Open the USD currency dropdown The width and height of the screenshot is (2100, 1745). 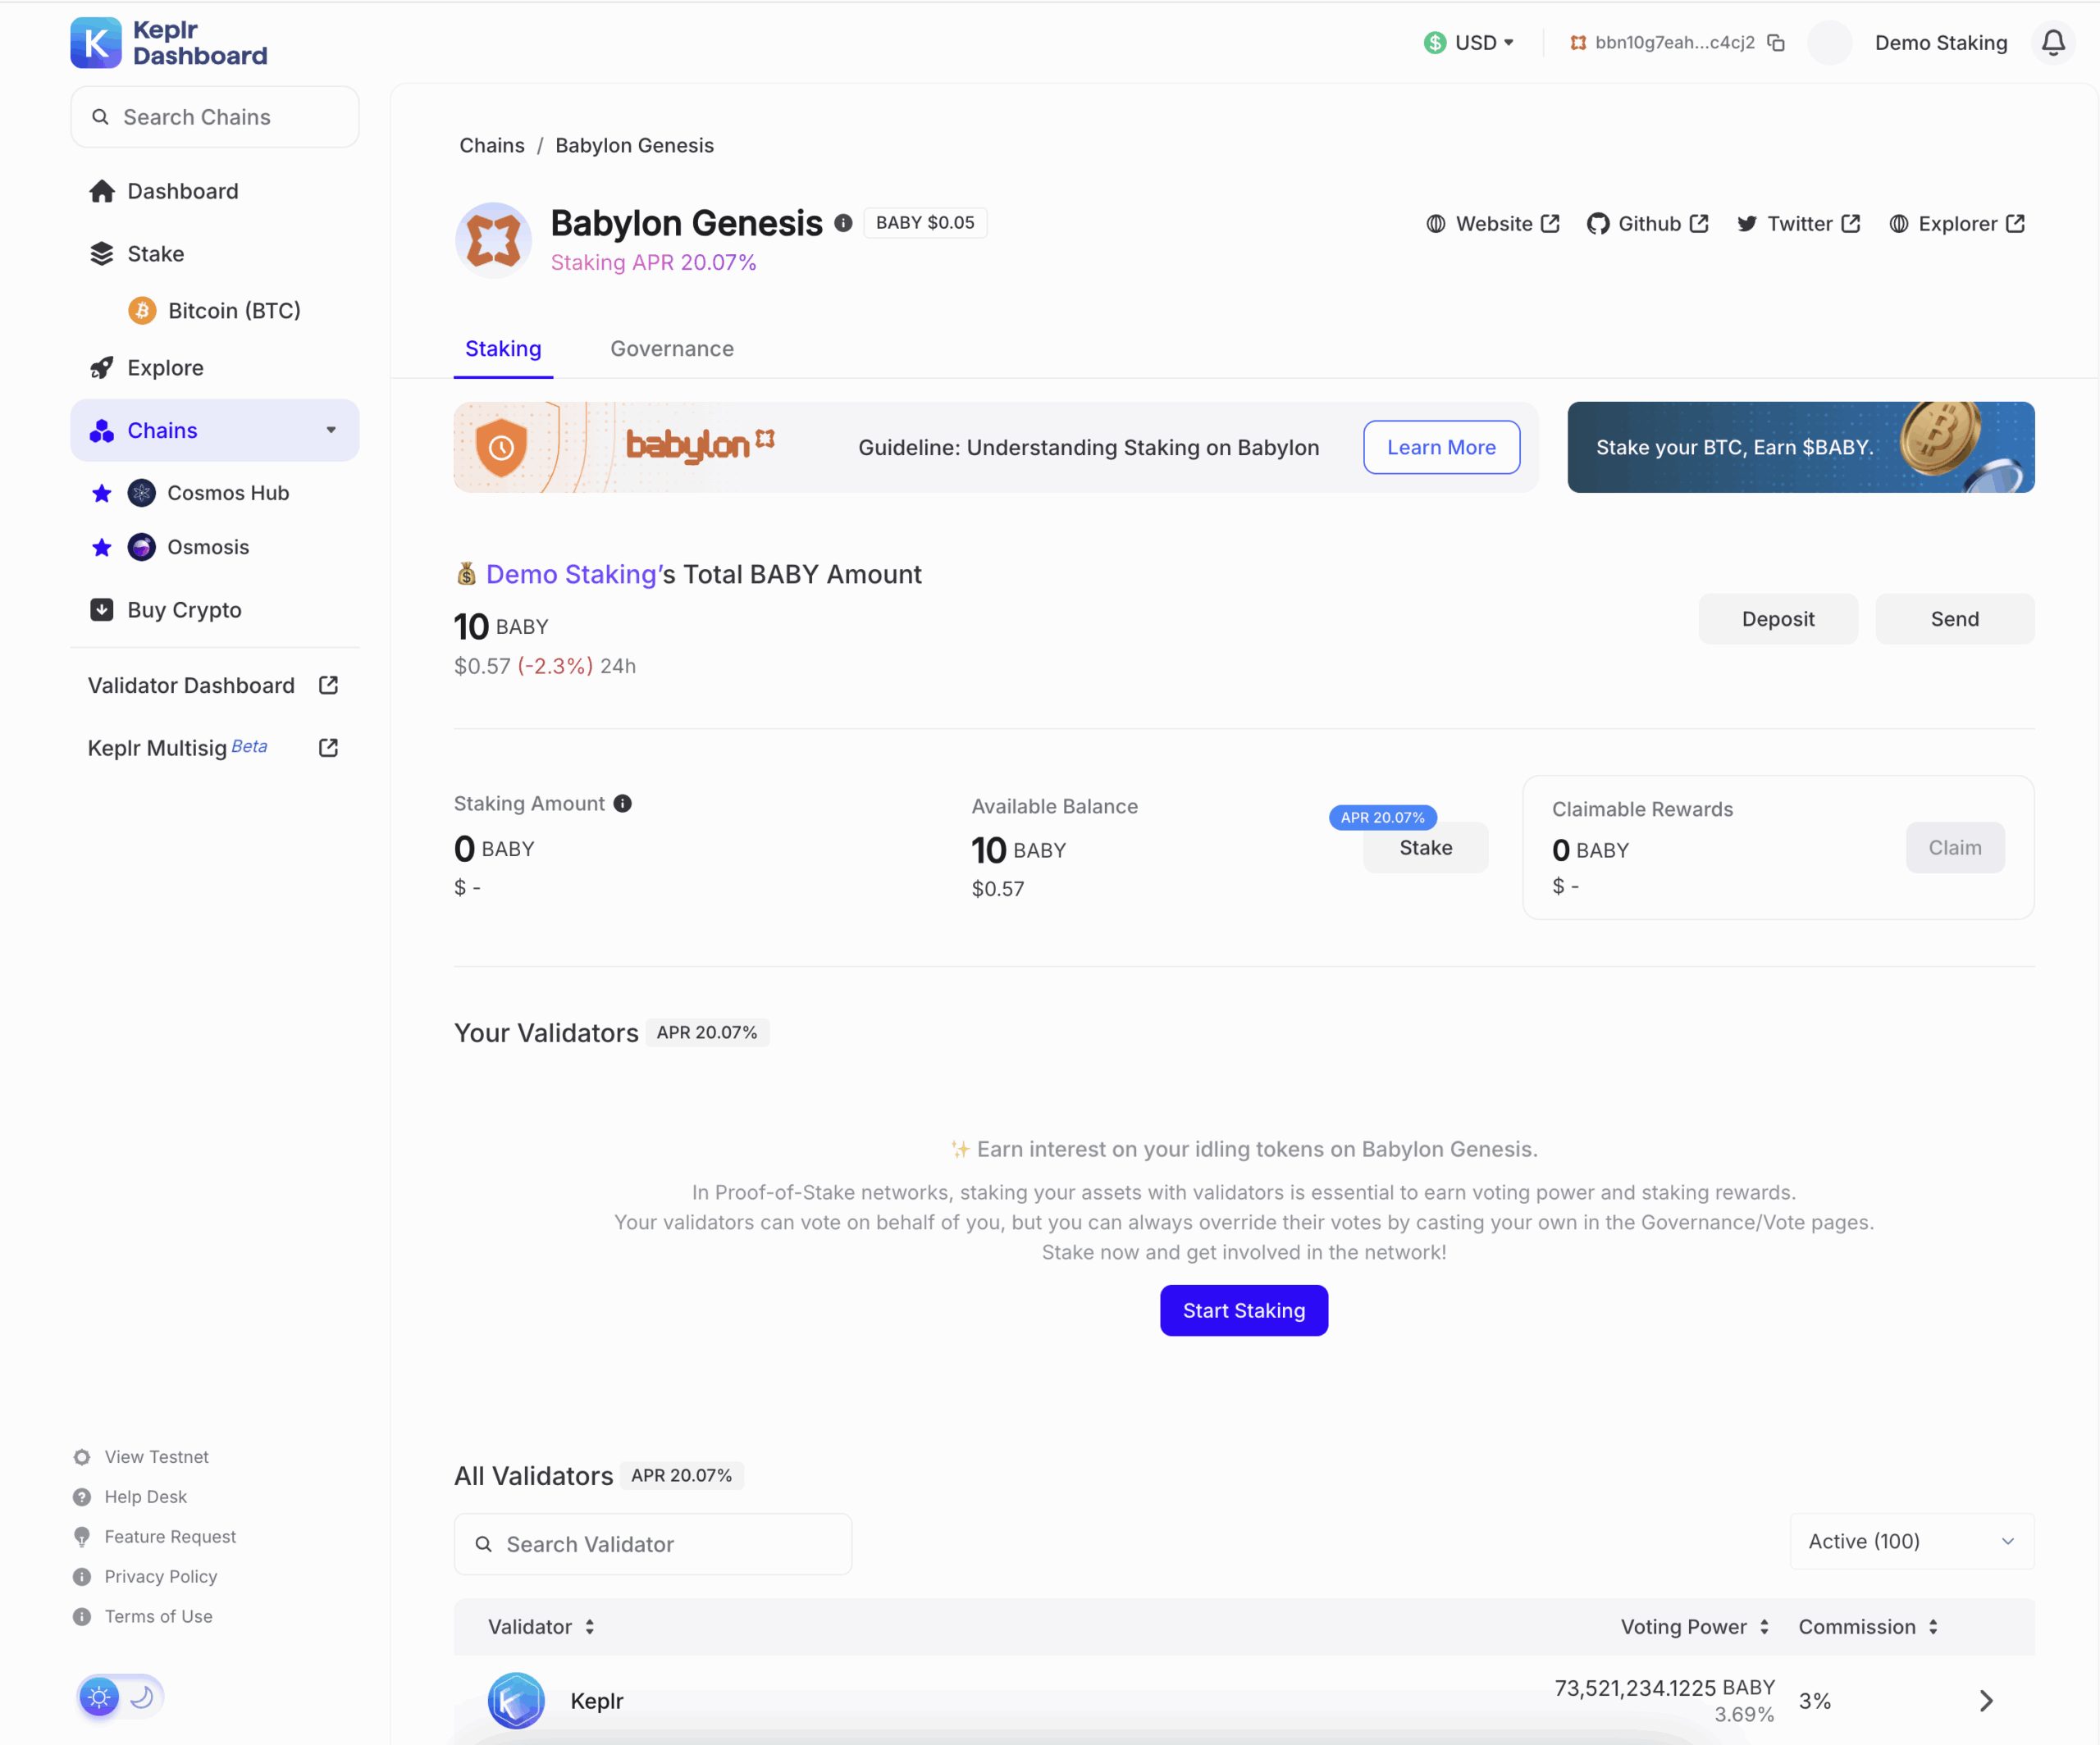pyautogui.click(x=1469, y=42)
